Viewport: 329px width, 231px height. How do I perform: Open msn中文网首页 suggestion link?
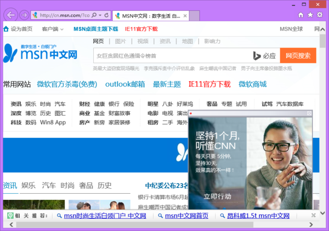click(x=186, y=216)
